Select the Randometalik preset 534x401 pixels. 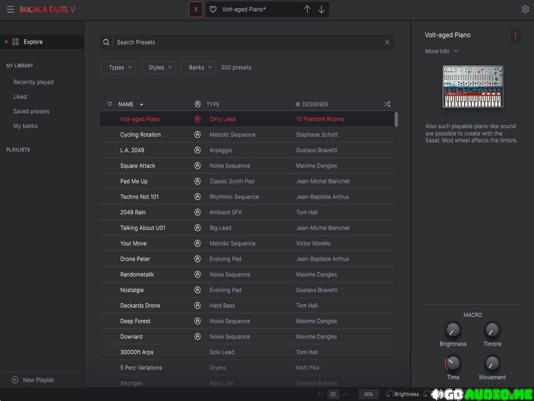(x=247, y=274)
